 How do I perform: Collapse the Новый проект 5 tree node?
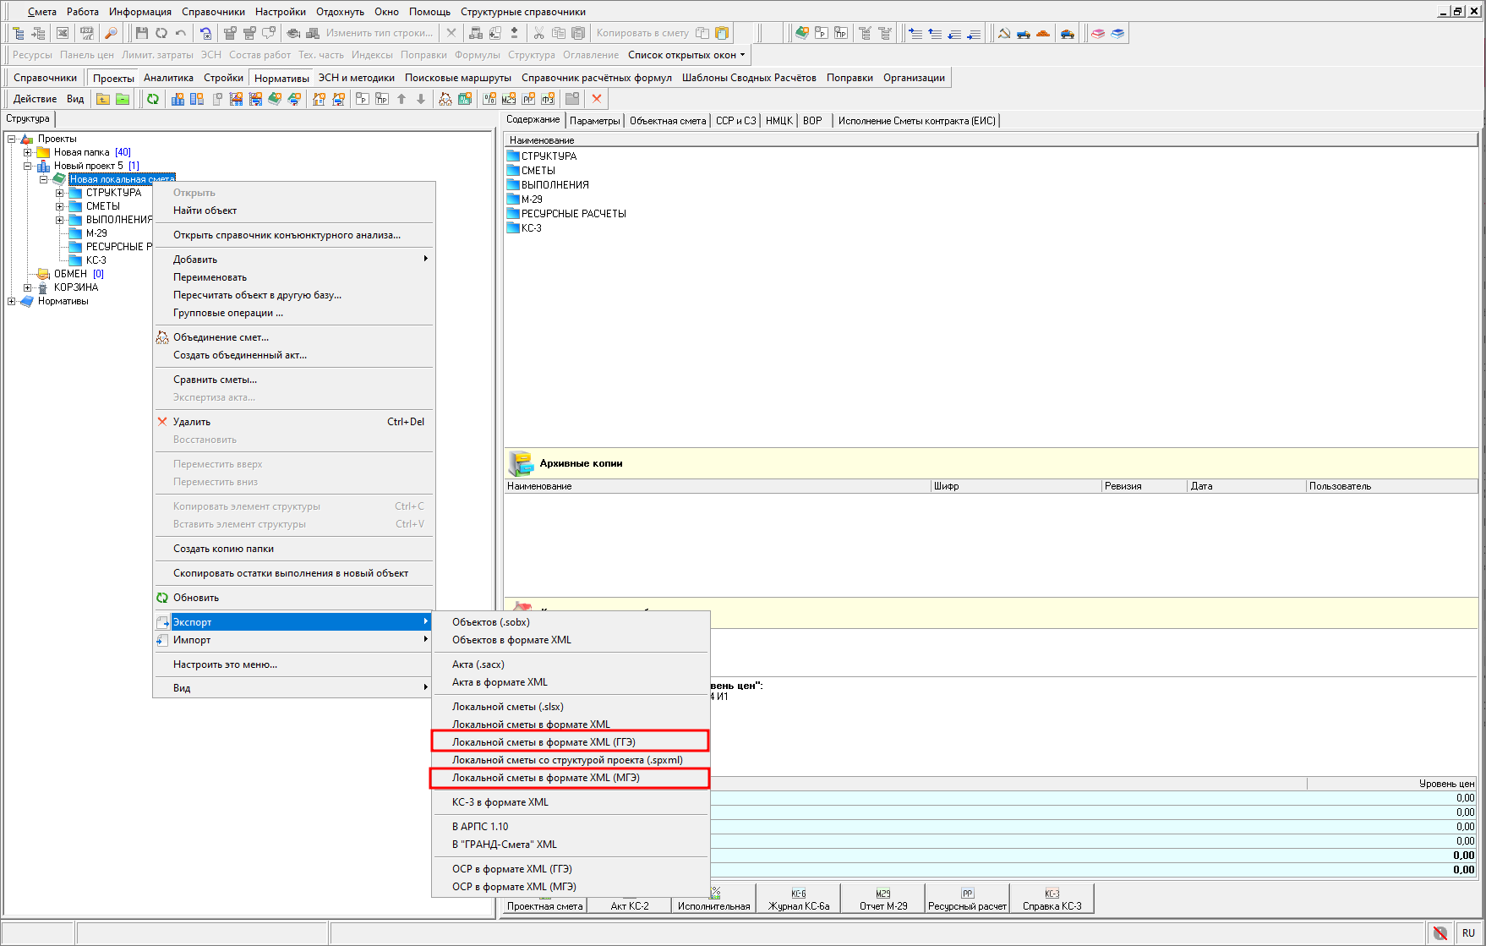28,166
